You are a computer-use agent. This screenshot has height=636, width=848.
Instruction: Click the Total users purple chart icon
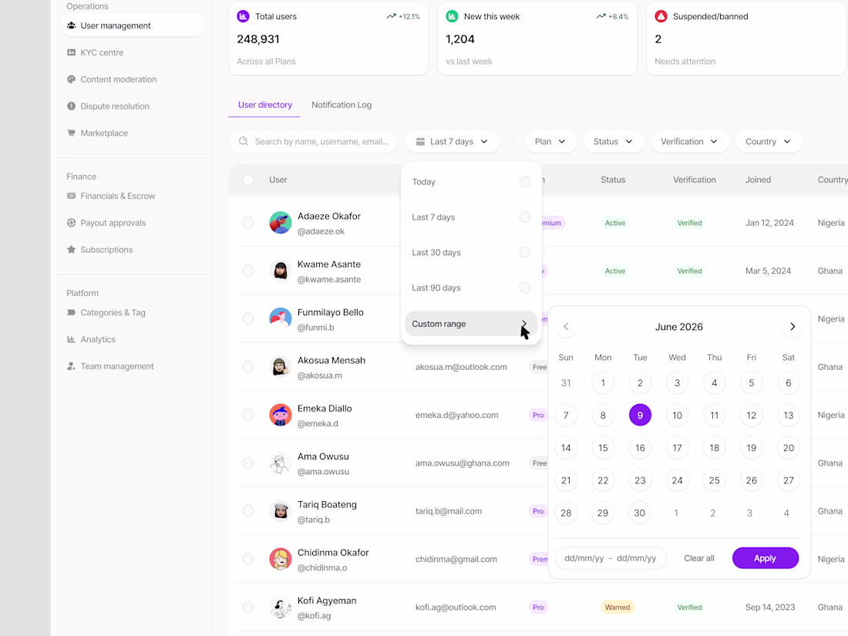[x=244, y=16]
